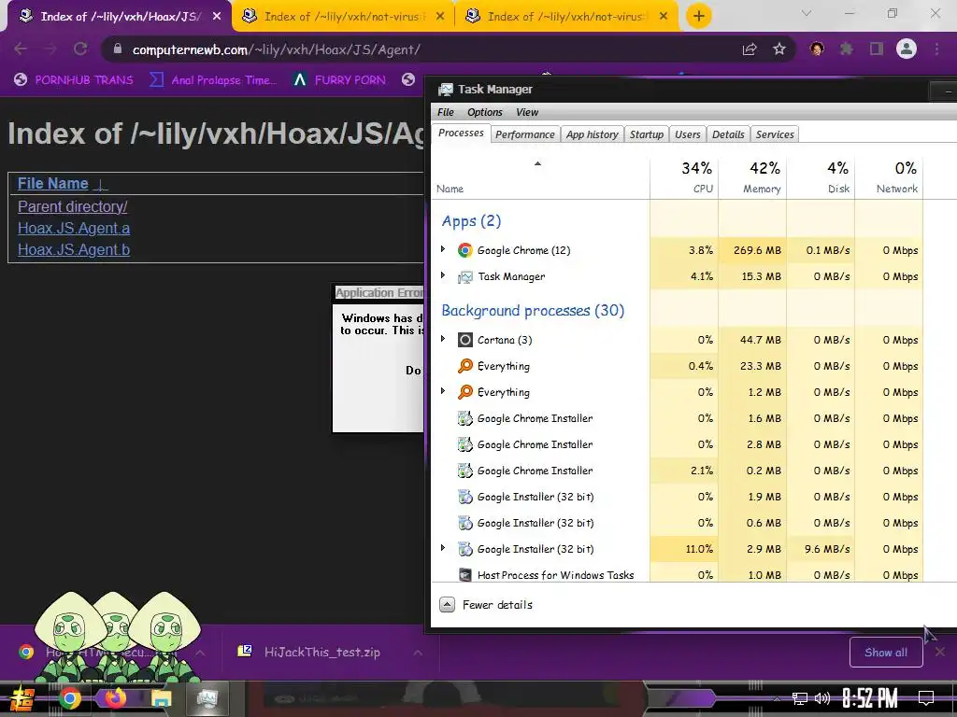Sort listing by File Name header

pos(53,184)
